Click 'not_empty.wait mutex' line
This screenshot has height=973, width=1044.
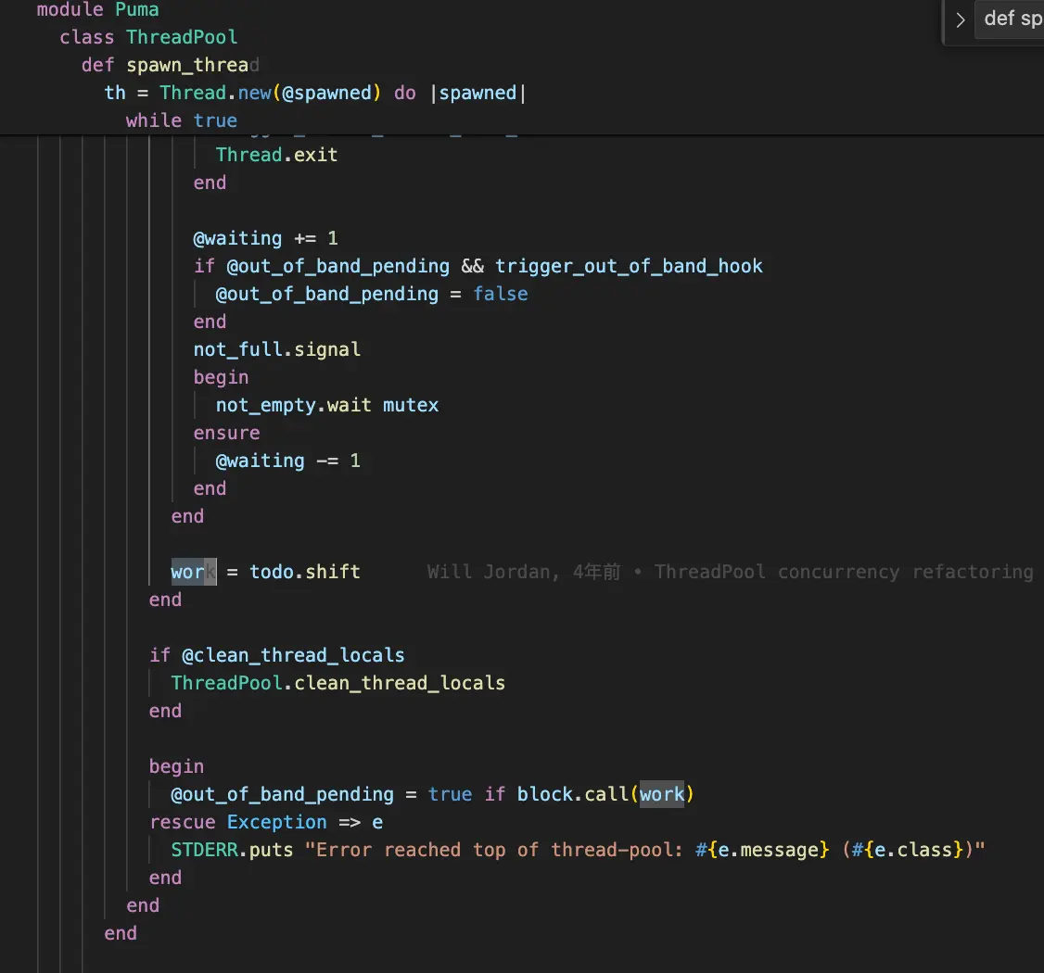(x=327, y=405)
